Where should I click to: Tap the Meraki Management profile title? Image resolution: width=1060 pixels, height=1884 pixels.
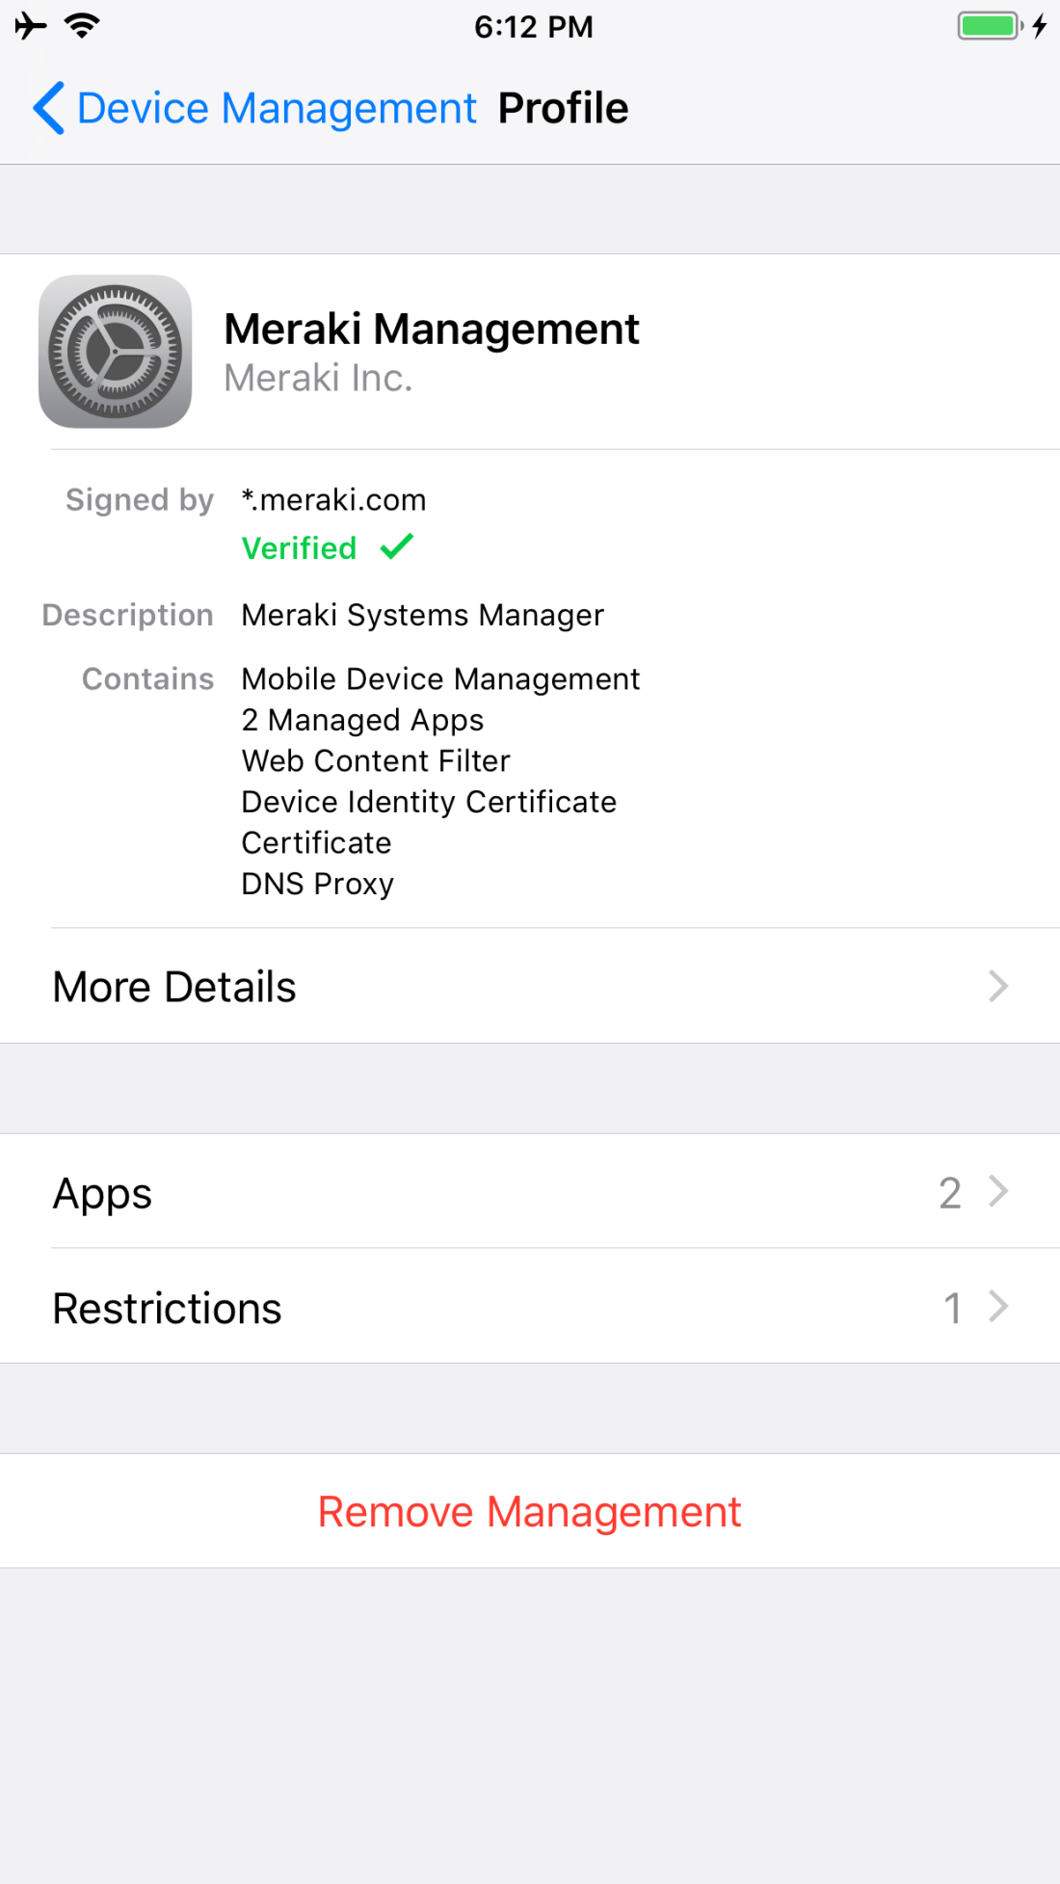point(432,330)
